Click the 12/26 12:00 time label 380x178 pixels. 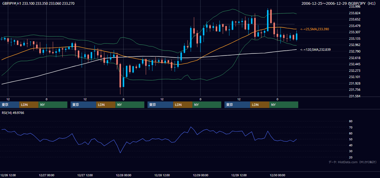[8, 175]
